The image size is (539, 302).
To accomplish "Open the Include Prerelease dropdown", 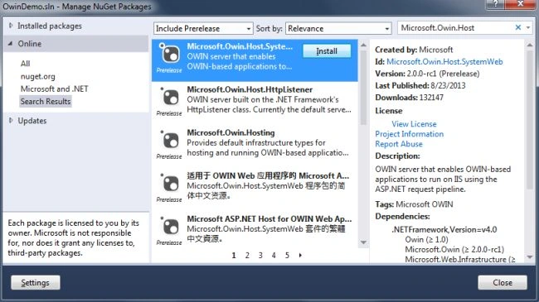I will point(203,28).
